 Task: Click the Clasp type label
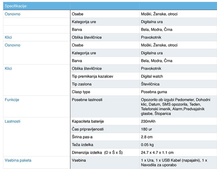tap(81, 92)
